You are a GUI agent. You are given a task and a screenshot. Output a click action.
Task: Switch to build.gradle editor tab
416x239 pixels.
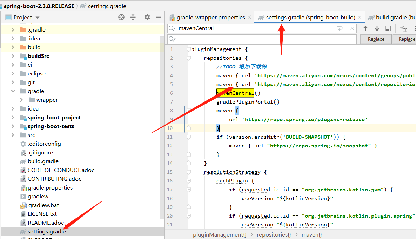[392, 17]
